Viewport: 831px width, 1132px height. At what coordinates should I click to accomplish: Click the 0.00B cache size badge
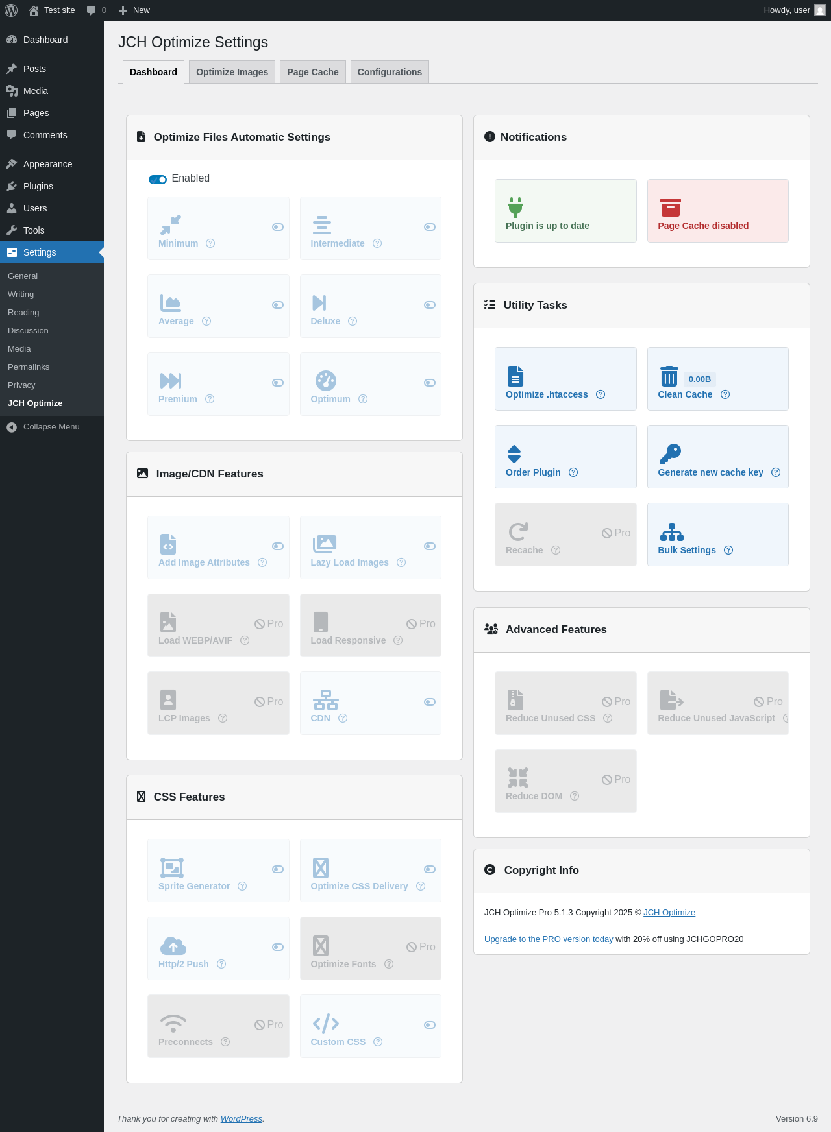click(700, 379)
